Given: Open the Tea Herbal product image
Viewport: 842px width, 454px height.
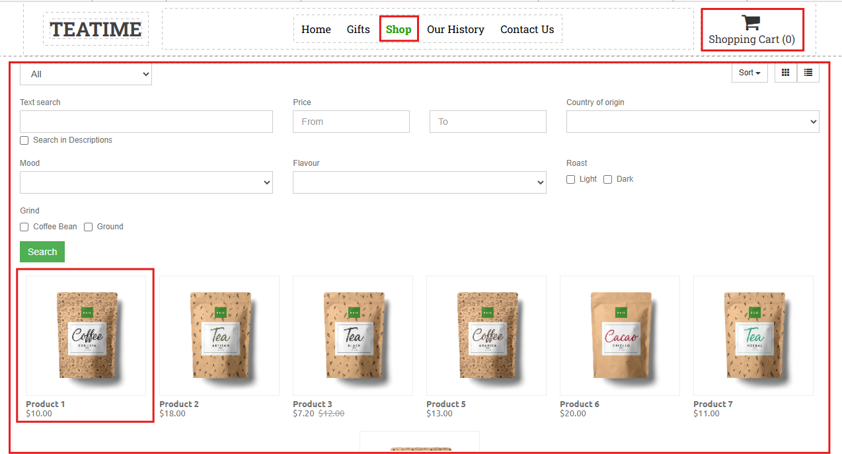Looking at the screenshot, I should point(753,336).
